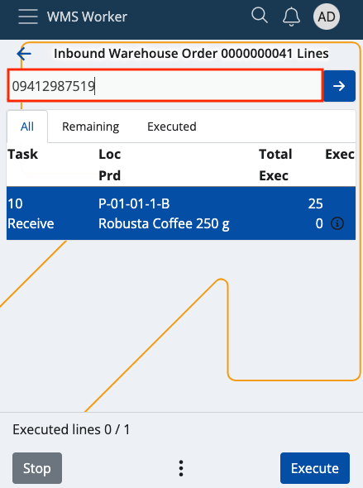Open the three-dot more options menu
The image size is (363, 488).
point(181,468)
